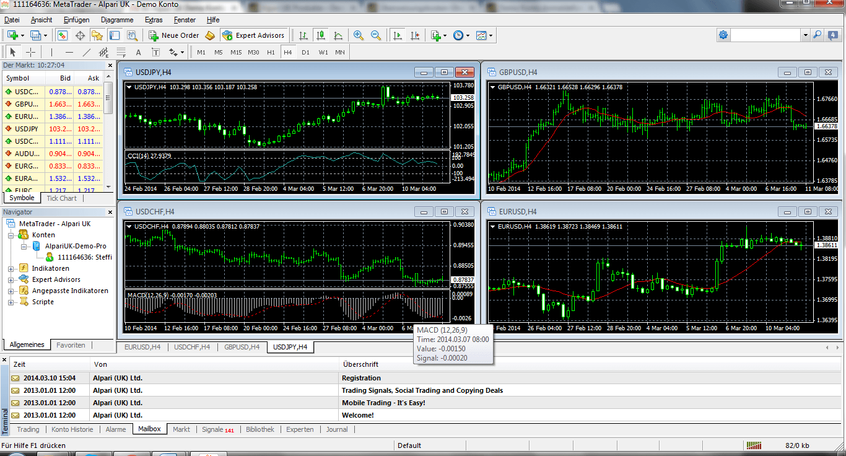Select the Equidistant Channel tool

click(x=104, y=52)
